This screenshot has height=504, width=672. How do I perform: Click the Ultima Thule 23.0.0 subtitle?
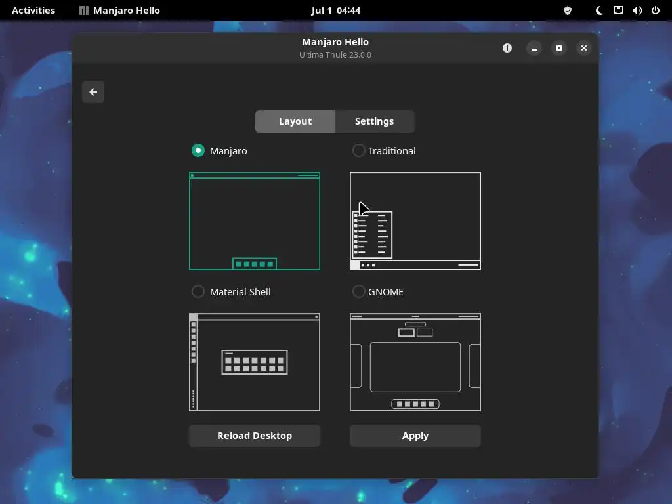[335, 55]
